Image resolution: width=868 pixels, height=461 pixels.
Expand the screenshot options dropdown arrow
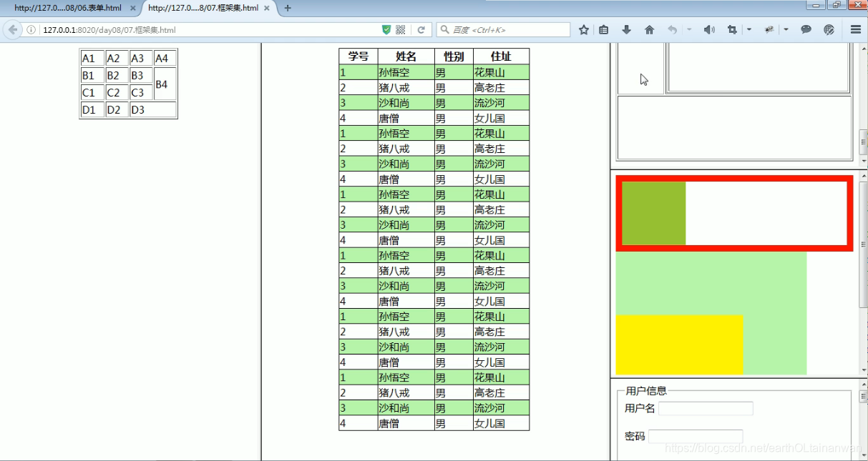748,29
